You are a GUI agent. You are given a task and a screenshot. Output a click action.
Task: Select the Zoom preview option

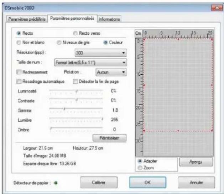(x=140, y=168)
